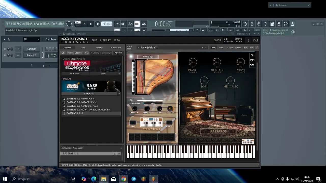
Task: Click the CORTE button in Baselab instrument
Action: tap(169, 123)
